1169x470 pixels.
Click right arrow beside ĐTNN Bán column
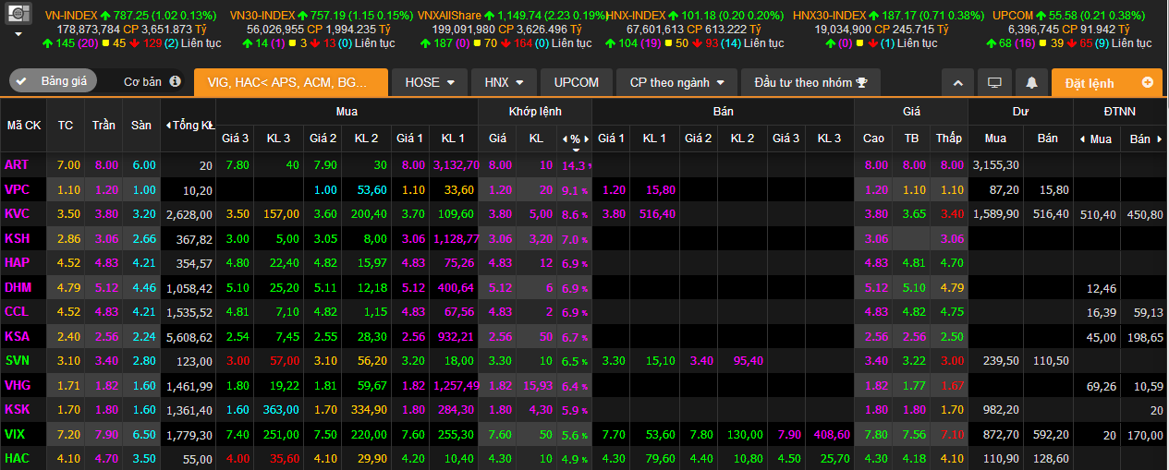coord(1159,139)
